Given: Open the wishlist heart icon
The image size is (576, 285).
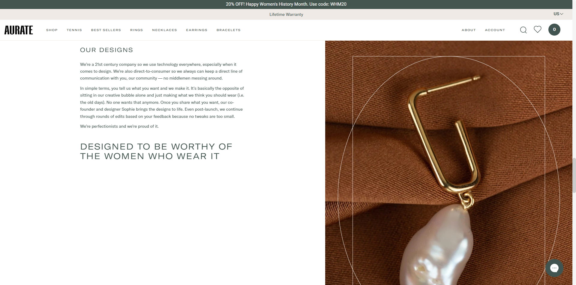Looking at the screenshot, I should point(538,29).
